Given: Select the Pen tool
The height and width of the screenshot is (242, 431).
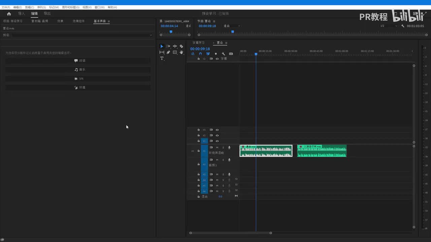Looking at the screenshot, I should [168, 52].
